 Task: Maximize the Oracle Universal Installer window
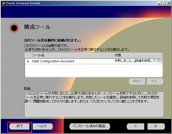(163, 3)
